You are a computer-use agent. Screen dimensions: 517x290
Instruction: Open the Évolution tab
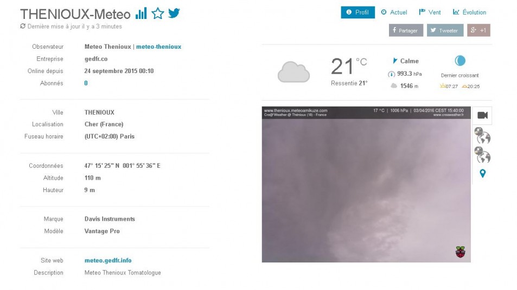[469, 12]
